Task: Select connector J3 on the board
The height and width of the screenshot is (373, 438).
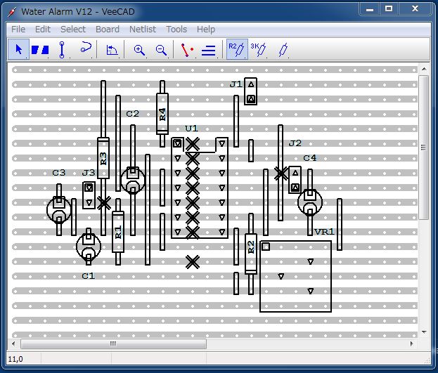Action: 89,195
